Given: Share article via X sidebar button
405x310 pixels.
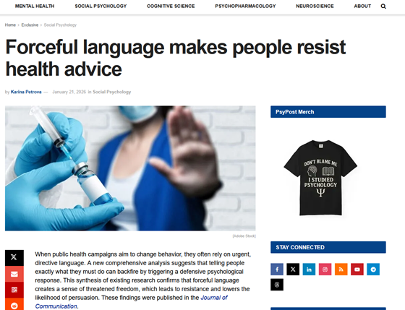Looking at the screenshot, I should click(14, 257).
